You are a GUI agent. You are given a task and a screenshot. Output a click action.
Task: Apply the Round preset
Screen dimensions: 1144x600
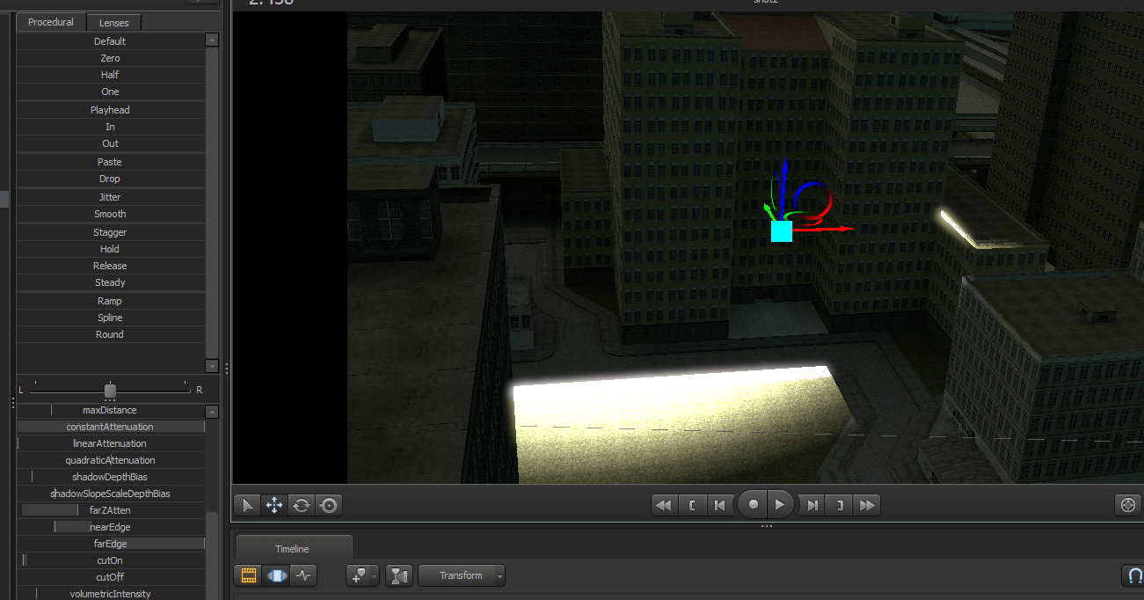[110, 334]
